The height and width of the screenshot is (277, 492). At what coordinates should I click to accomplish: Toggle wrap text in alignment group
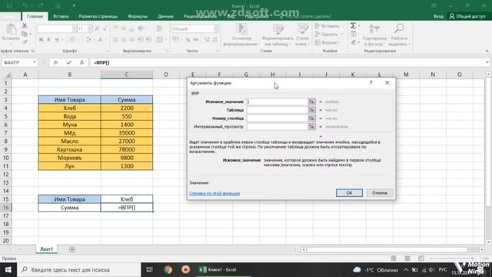tap(160, 29)
